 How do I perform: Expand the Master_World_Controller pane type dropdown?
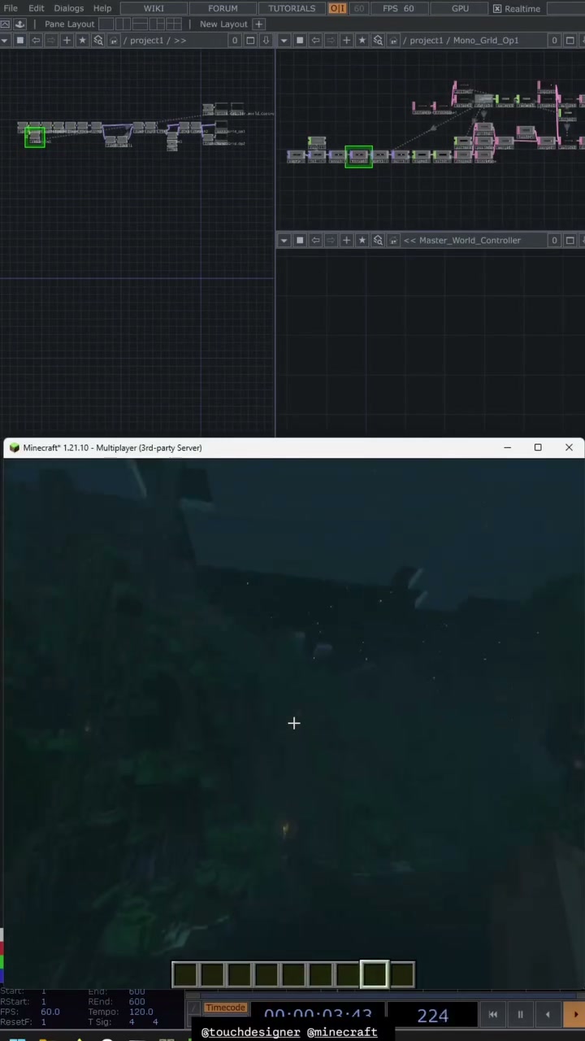[x=284, y=240]
